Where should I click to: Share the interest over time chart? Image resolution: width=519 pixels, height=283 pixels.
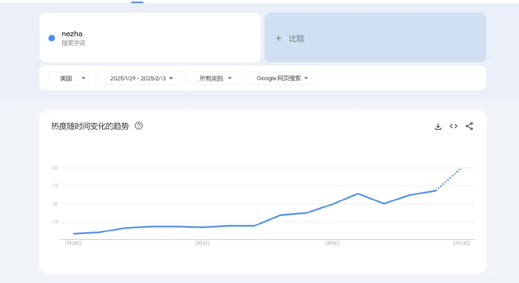470,126
